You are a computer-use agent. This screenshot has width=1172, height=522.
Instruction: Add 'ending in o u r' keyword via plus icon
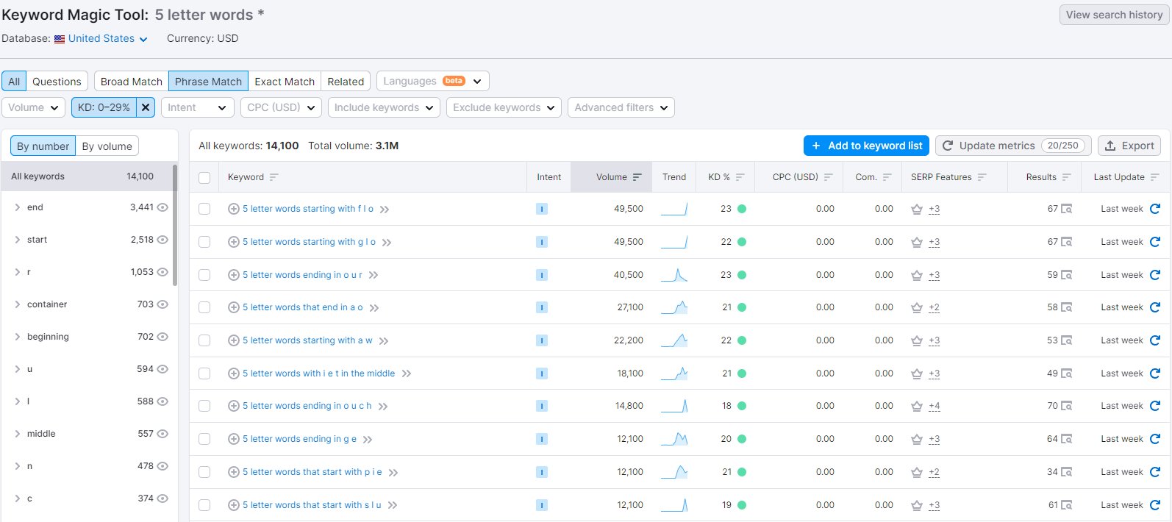tap(234, 275)
